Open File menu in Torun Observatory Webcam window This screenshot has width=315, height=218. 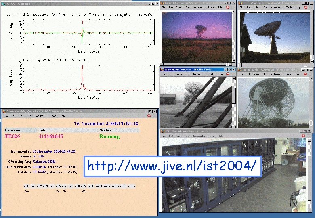click(164, 7)
